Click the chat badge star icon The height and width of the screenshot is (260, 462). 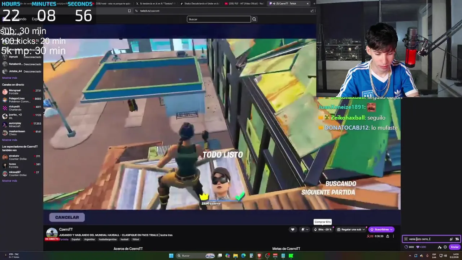point(406,239)
